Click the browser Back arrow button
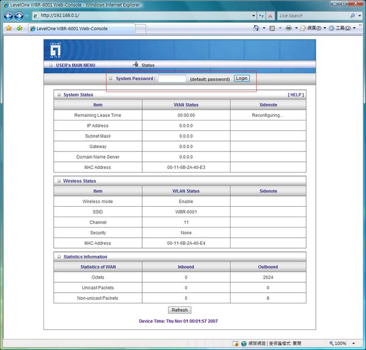This screenshot has height=350, width=366. point(8,16)
